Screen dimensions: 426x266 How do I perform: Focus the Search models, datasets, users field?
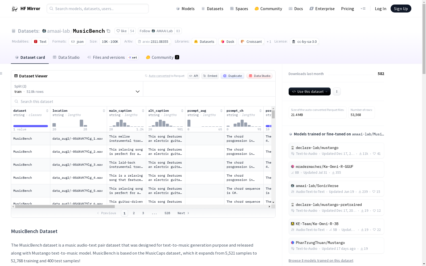98,9
